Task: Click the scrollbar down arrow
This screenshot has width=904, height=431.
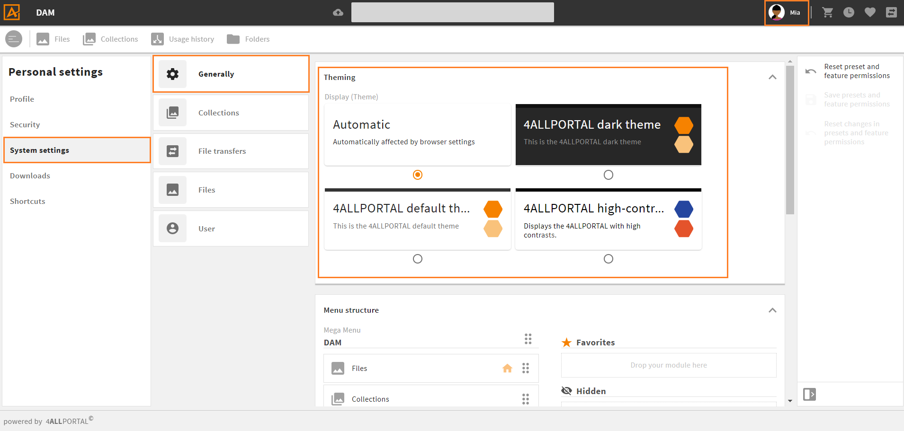Action: point(790,401)
